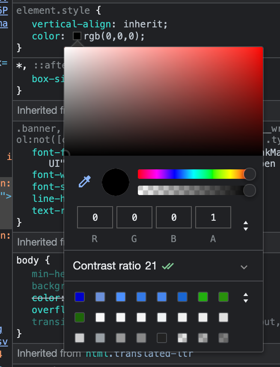The image size is (280, 367).
Task: Click the hue slider handle
Action: pos(249,174)
